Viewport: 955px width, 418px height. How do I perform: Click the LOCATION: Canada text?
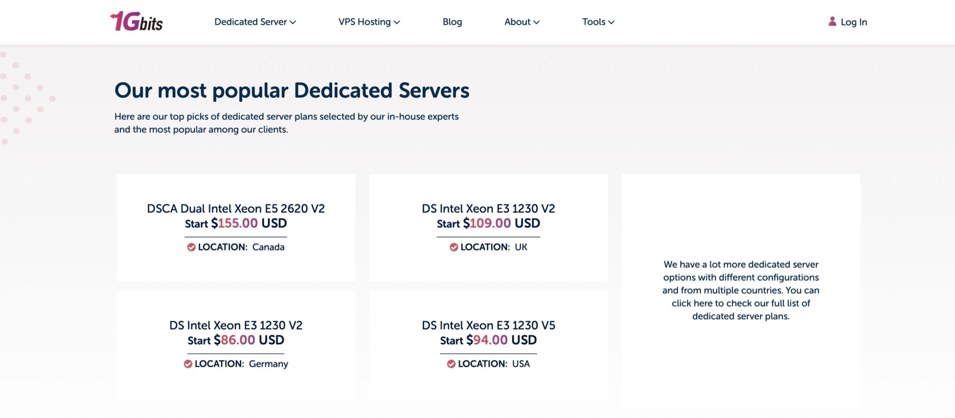coord(241,247)
